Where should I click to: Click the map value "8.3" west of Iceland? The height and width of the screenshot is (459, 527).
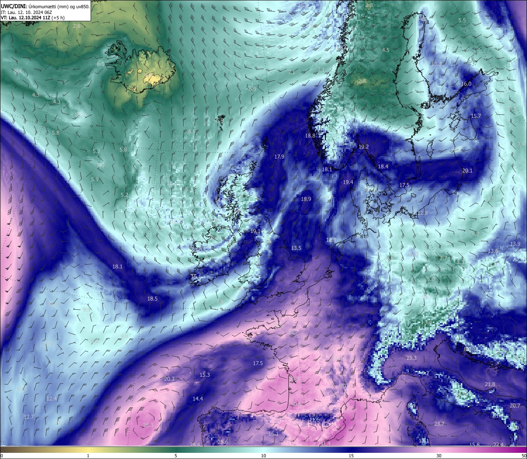coord(100,64)
